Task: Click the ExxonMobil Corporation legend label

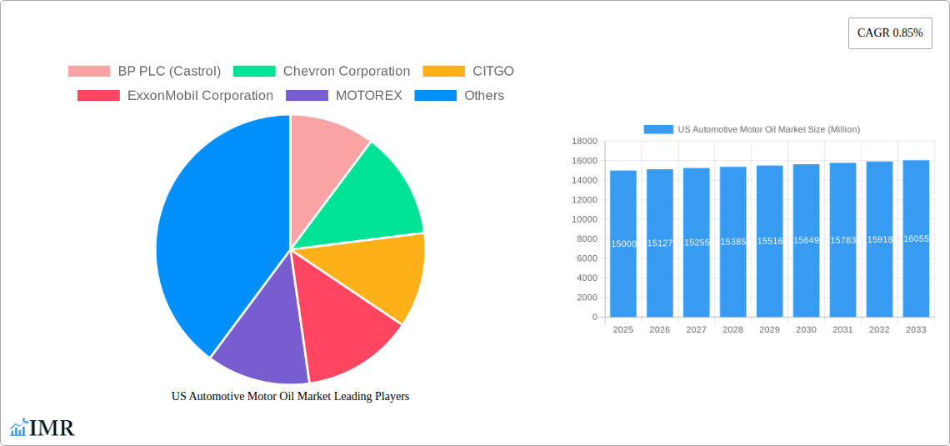Action: (201, 96)
